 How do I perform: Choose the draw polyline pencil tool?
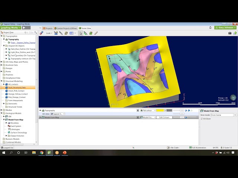point(86,33)
